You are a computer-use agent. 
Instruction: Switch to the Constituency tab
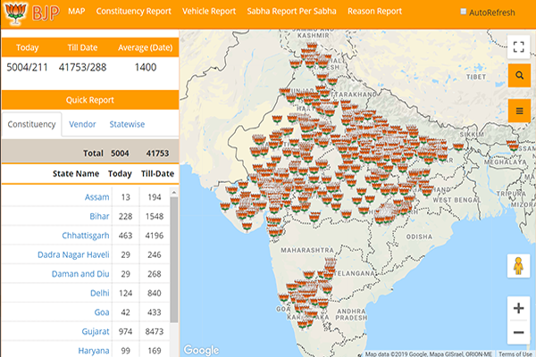coord(31,124)
